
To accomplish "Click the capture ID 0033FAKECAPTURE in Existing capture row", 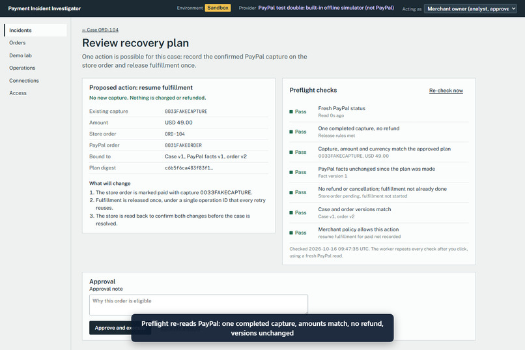I will [x=186, y=111].
